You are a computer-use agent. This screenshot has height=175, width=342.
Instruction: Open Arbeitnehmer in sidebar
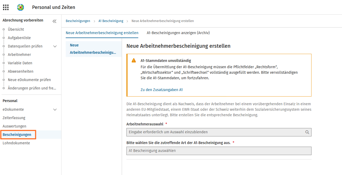(x=19, y=55)
